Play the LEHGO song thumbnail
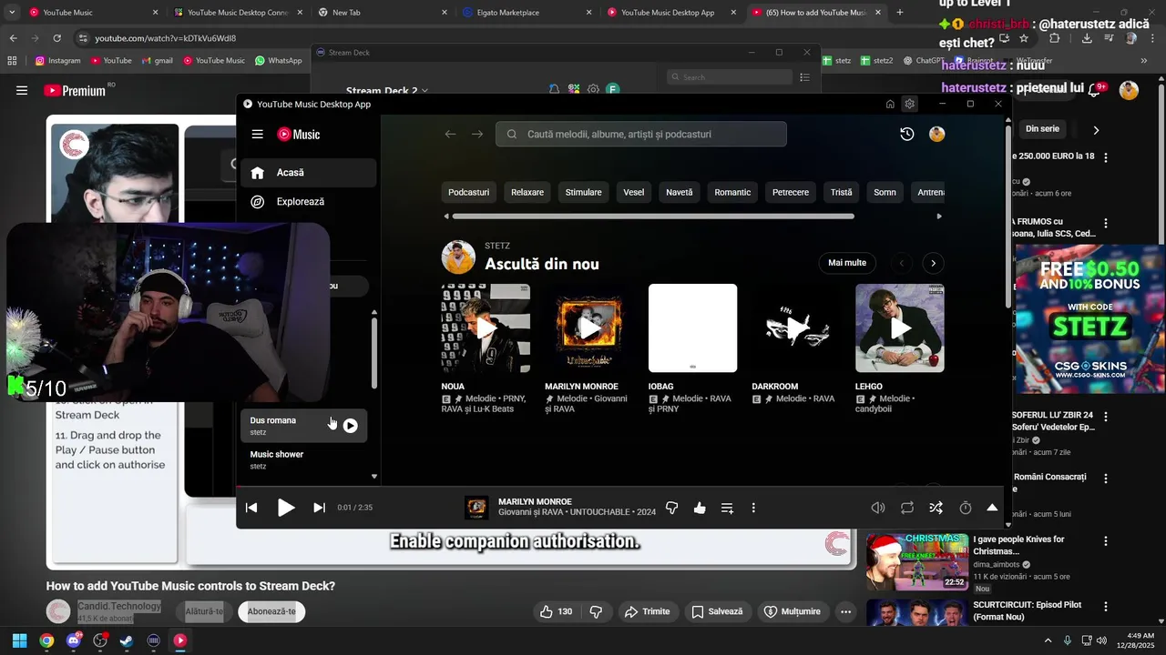The height and width of the screenshot is (655, 1166). [900, 328]
